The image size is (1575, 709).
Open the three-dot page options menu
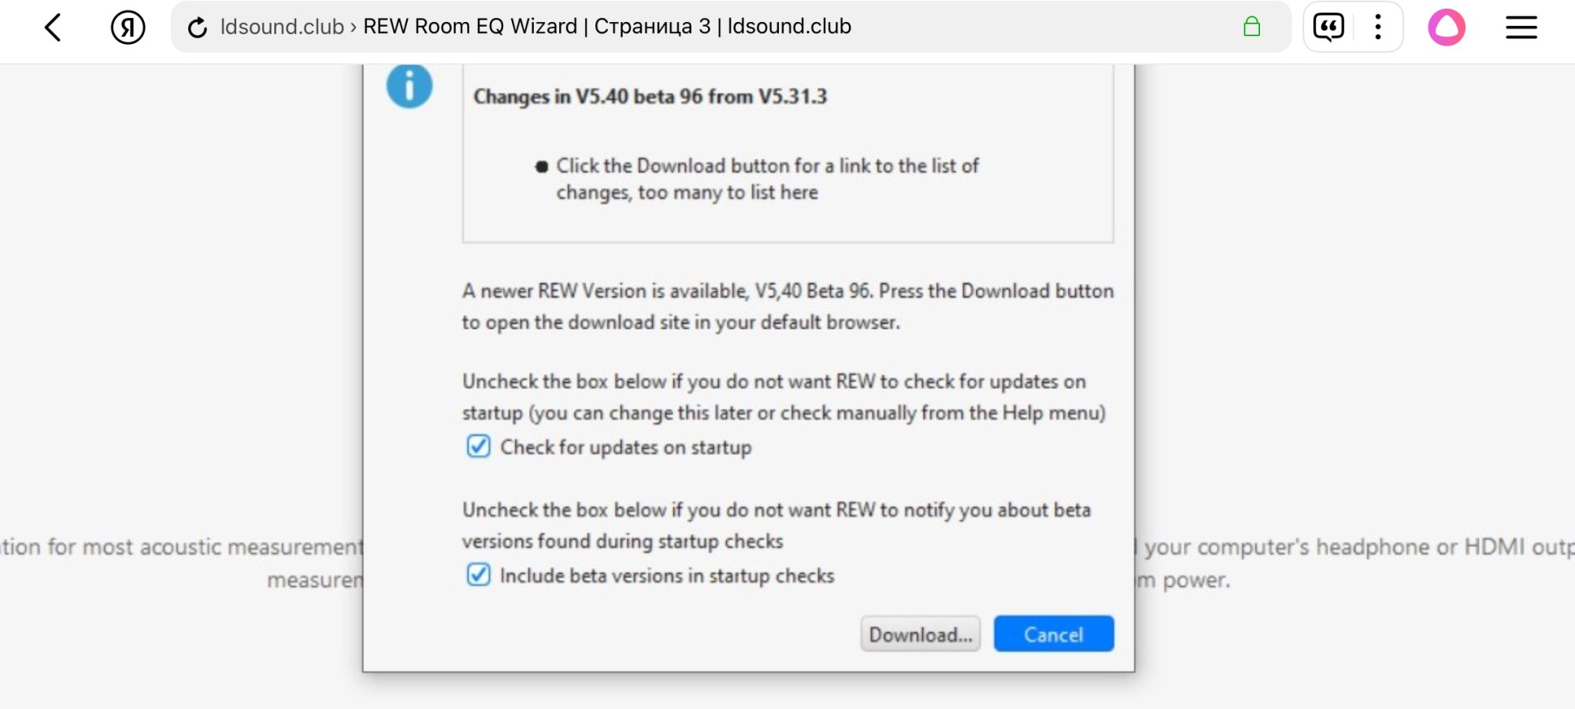[x=1377, y=28]
